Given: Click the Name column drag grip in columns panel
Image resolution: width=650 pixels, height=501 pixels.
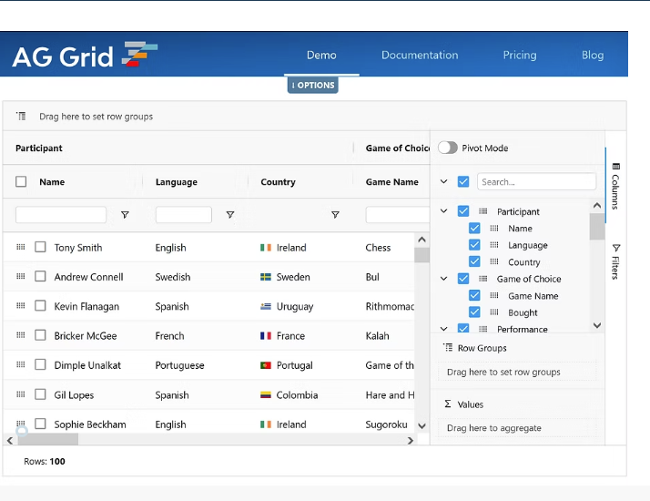Looking at the screenshot, I should point(494,228).
